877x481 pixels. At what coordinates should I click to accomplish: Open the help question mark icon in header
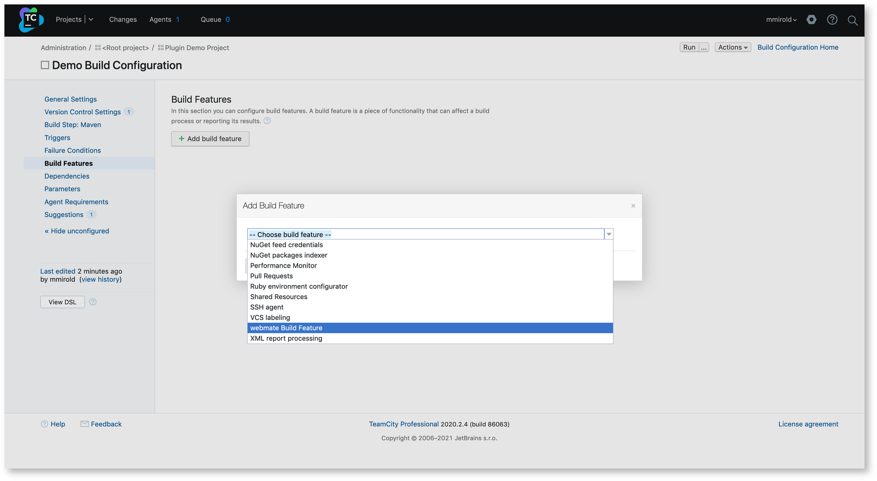click(x=832, y=20)
